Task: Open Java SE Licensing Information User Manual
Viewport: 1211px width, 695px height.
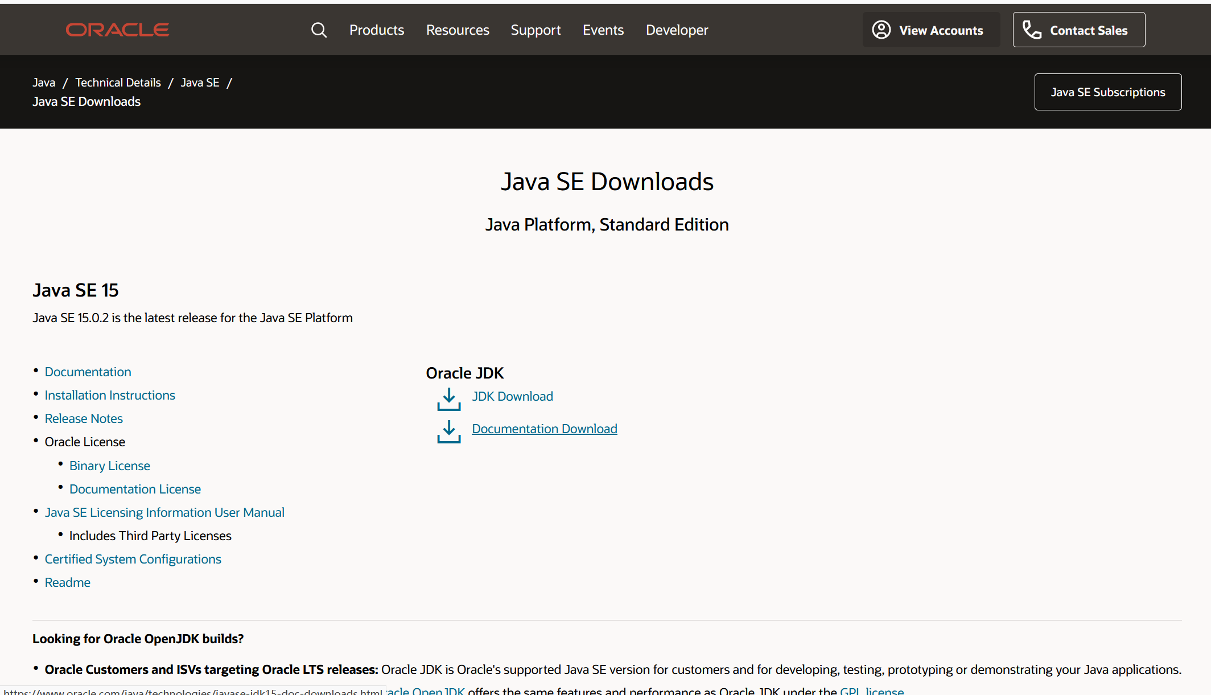Action: click(164, 512)
